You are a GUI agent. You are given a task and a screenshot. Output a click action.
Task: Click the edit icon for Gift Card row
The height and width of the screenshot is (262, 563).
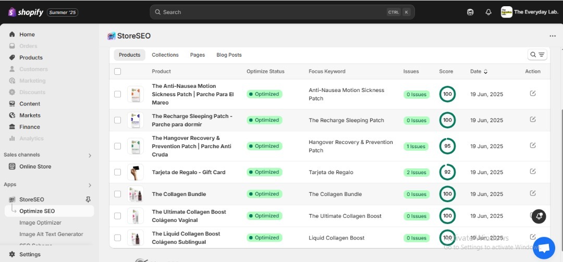pyautogui.click(x=532, y=172)
